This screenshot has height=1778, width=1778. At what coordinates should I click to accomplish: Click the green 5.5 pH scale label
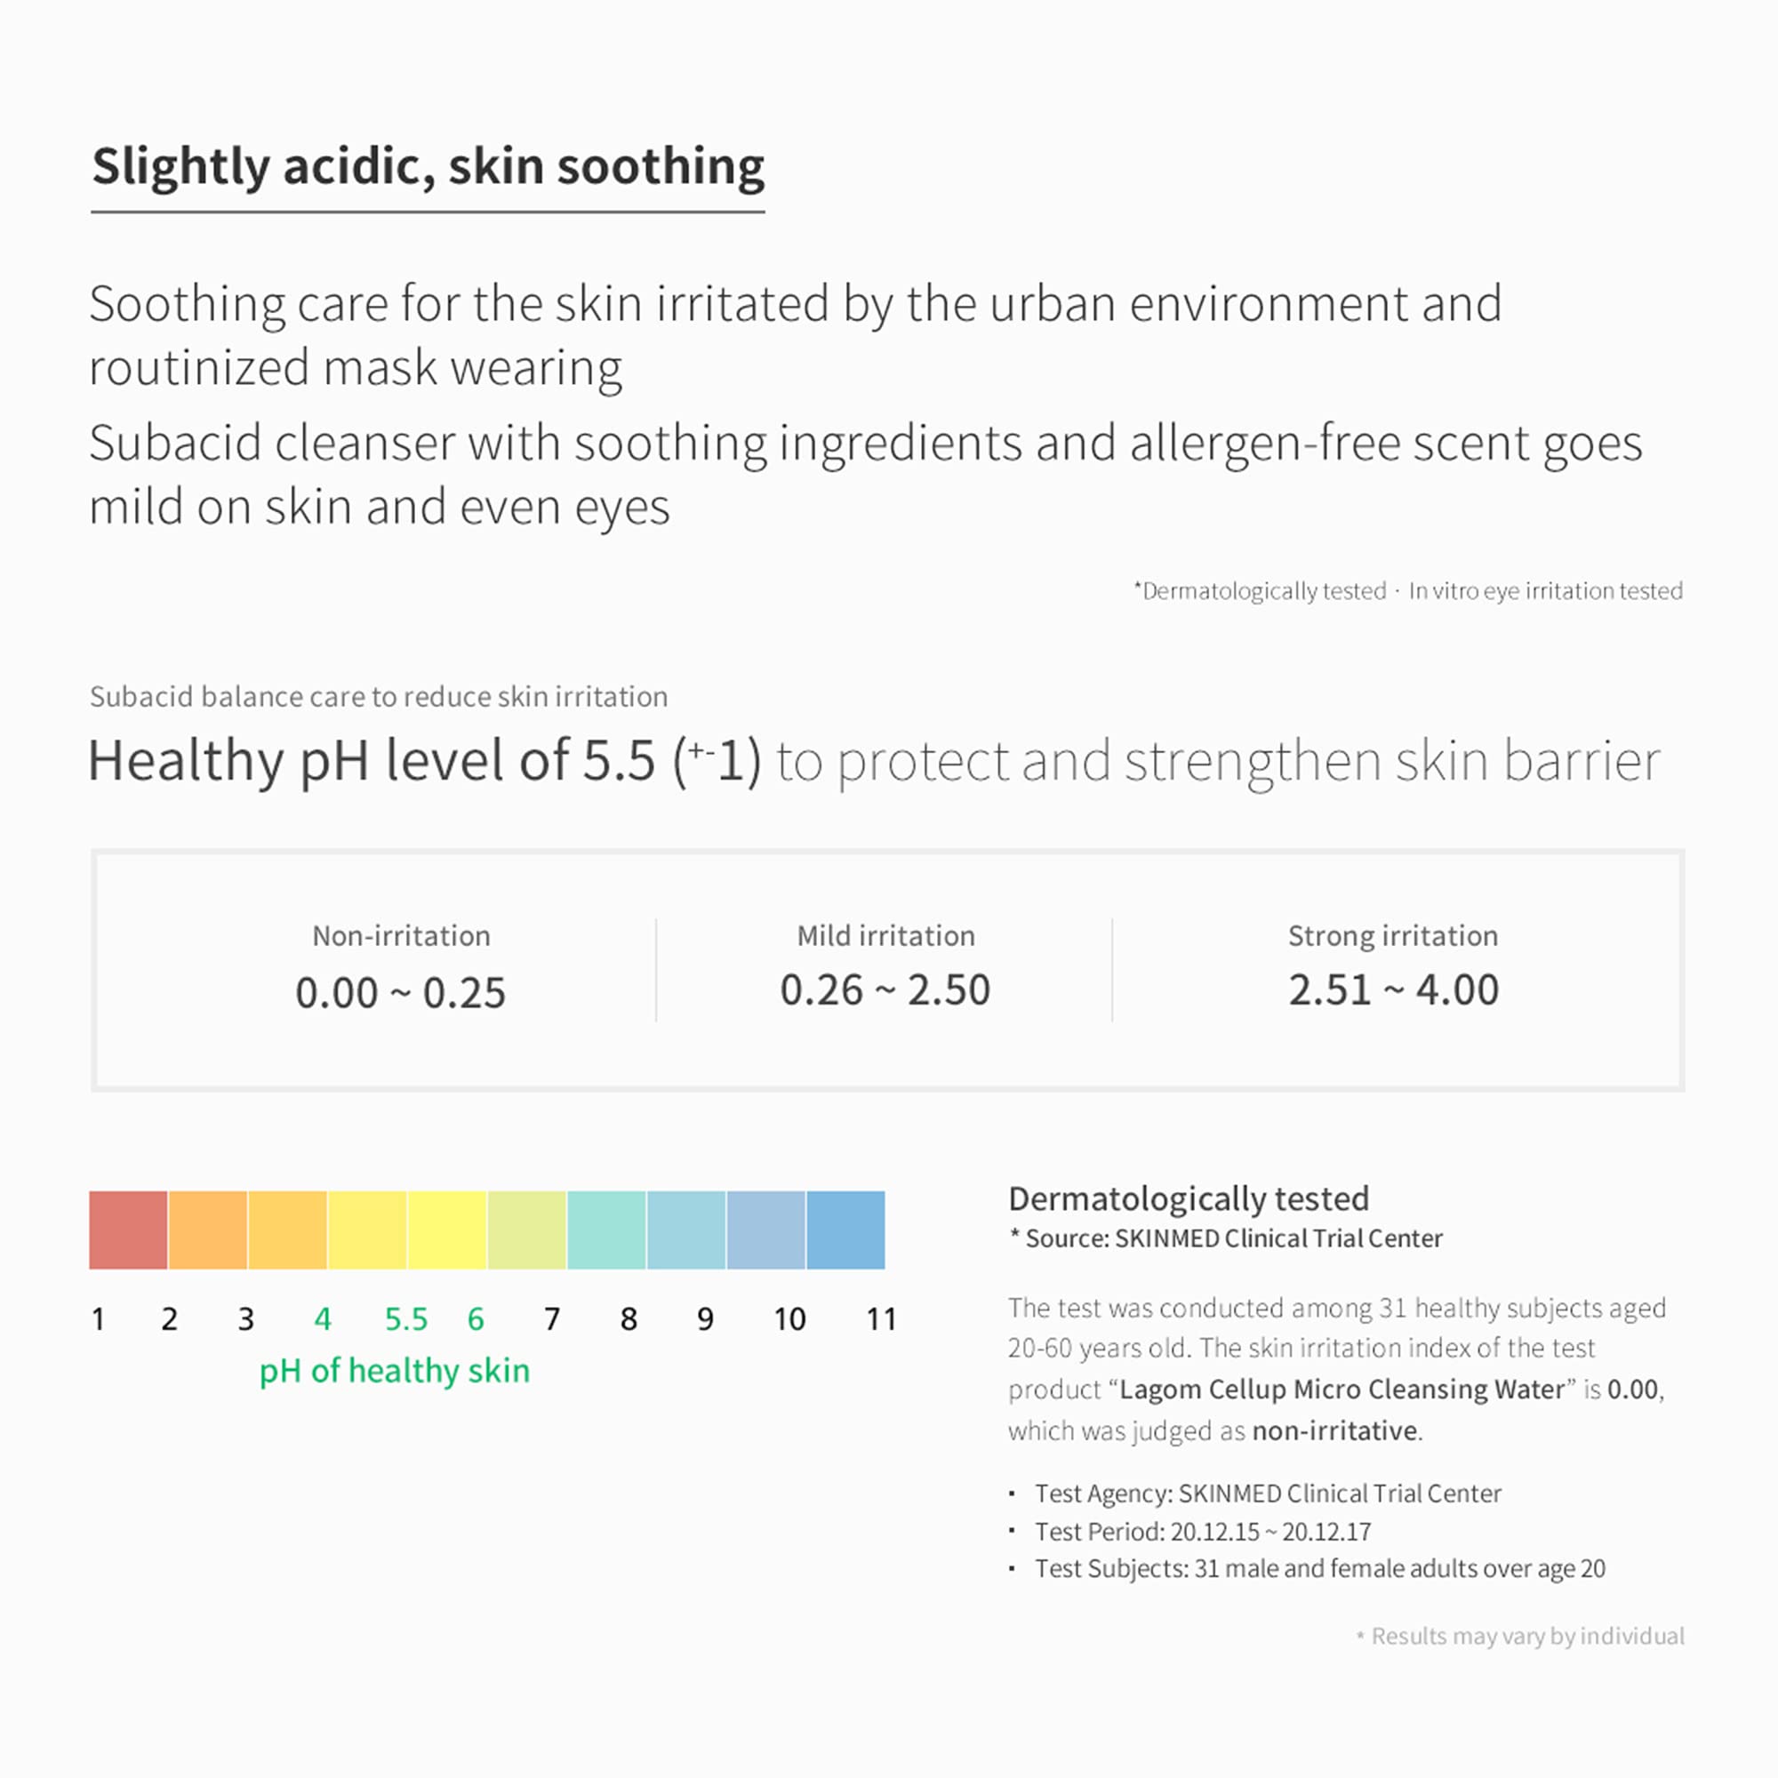click(x=406, y=1318)
